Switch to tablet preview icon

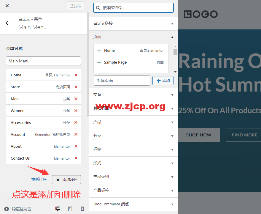click(70, 209)
